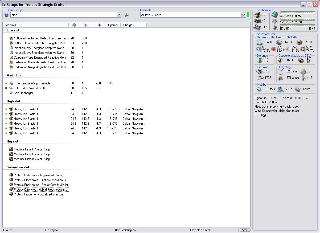Viewport: 320px width, 233px height.
Task: Click the scan resolution icon showing 371.3 mm
Action: pyautogui.click(x=281, y=78)
